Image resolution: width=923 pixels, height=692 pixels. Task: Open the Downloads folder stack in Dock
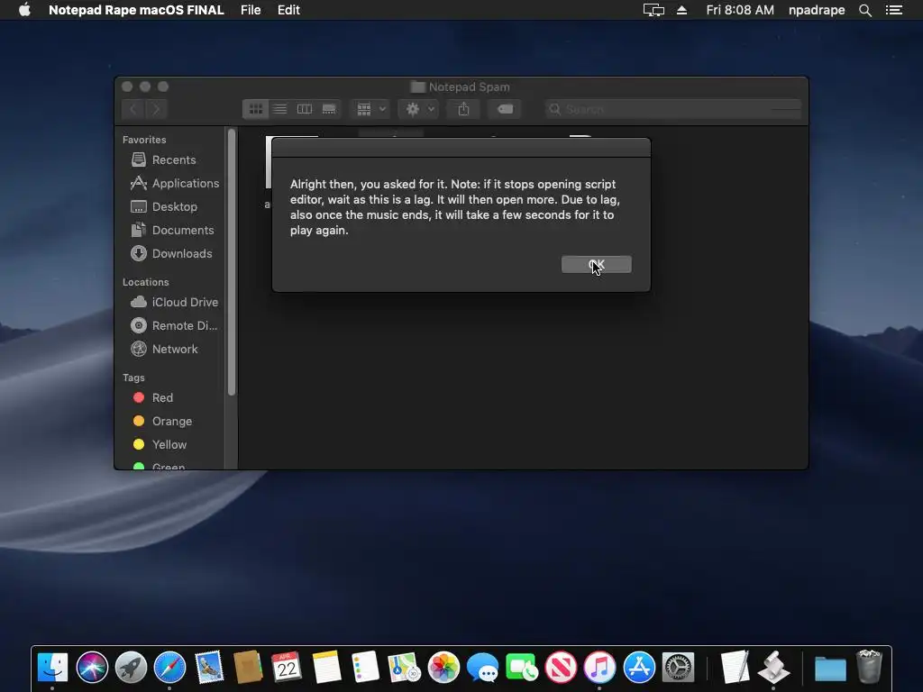tap(830, 669)
